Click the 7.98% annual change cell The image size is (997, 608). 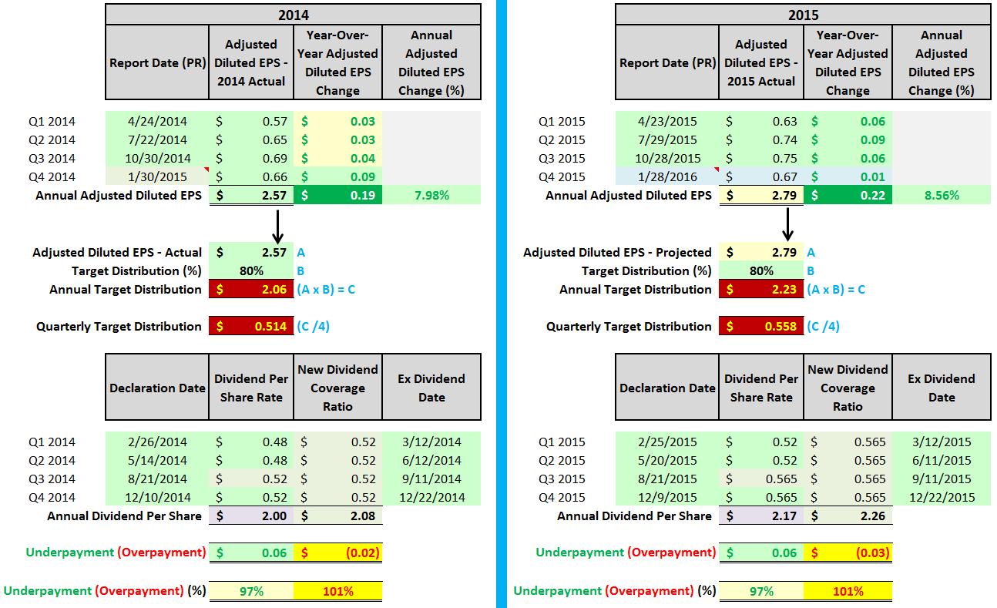431,195
